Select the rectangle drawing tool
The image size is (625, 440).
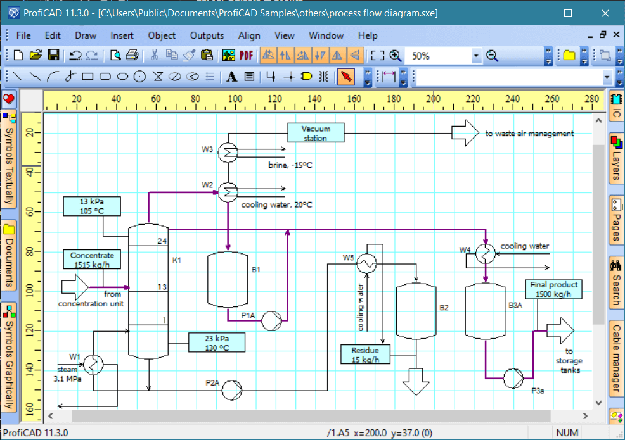tap(87, 77)
